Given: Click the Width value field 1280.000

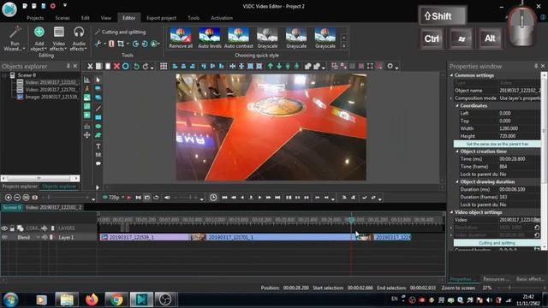Looking at the screenshot, I should (x=519, y=128).
